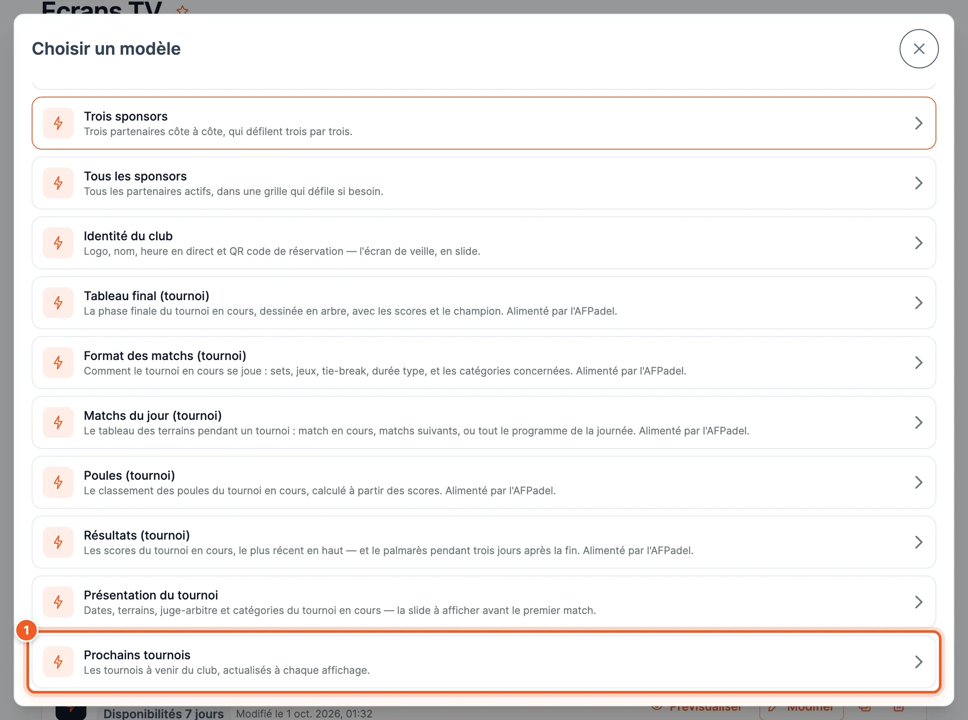Select the Poules (tournoi) title
The width and height of the screenshot is (968, 720).
[x=130, y=475]
